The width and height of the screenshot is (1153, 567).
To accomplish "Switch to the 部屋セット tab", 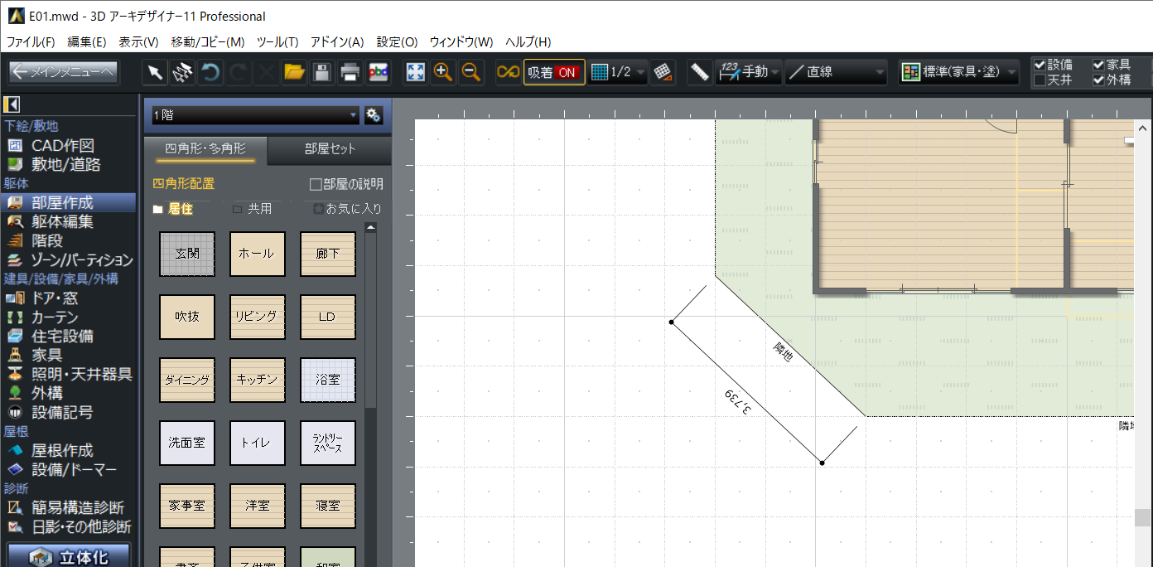I will coord(330,149).
